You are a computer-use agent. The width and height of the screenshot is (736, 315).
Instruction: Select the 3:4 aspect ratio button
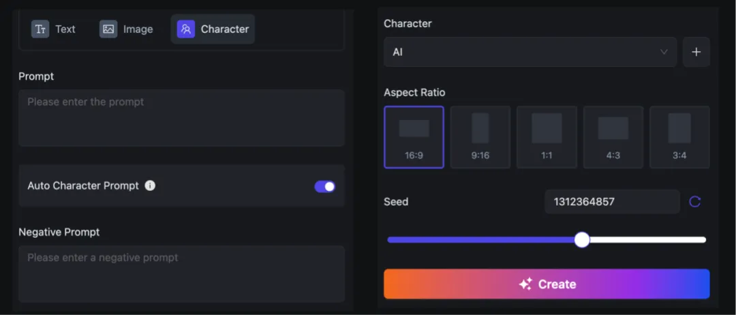coord(679,137)
